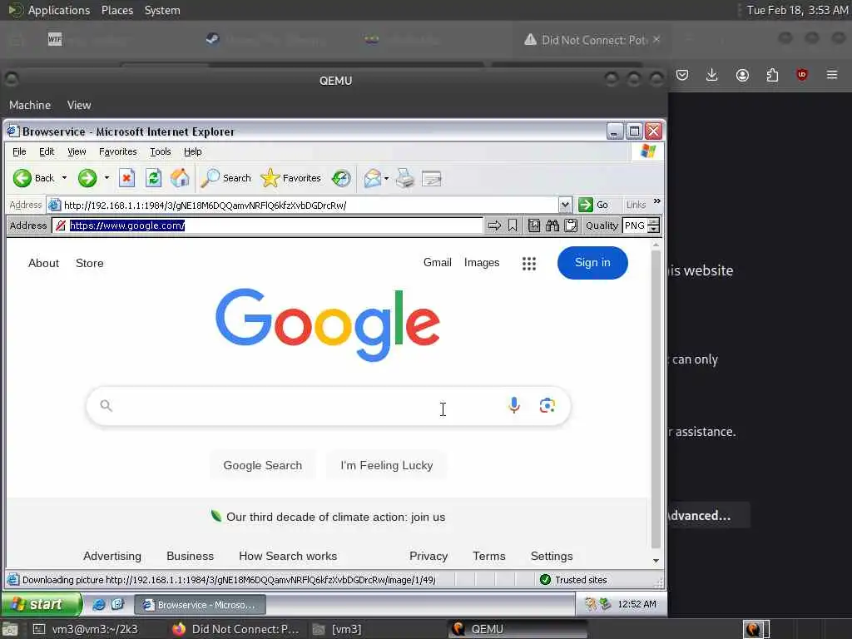This screenshot has height=639, width=852.
Task: Click the Browservice clipboard icon
Action: 571,225
